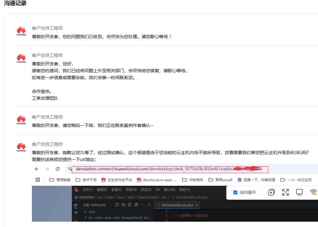Collapse the src/main/java/com/huaweicloud/dcs folder
This screenshot has height=227, width=318.
coord(85,218)
